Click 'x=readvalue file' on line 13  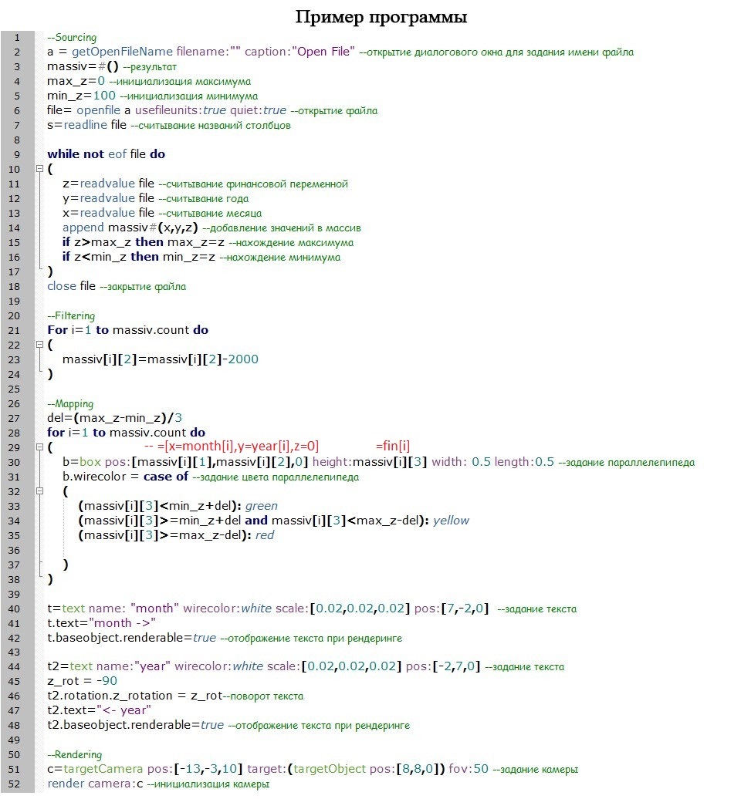(108, 213)
